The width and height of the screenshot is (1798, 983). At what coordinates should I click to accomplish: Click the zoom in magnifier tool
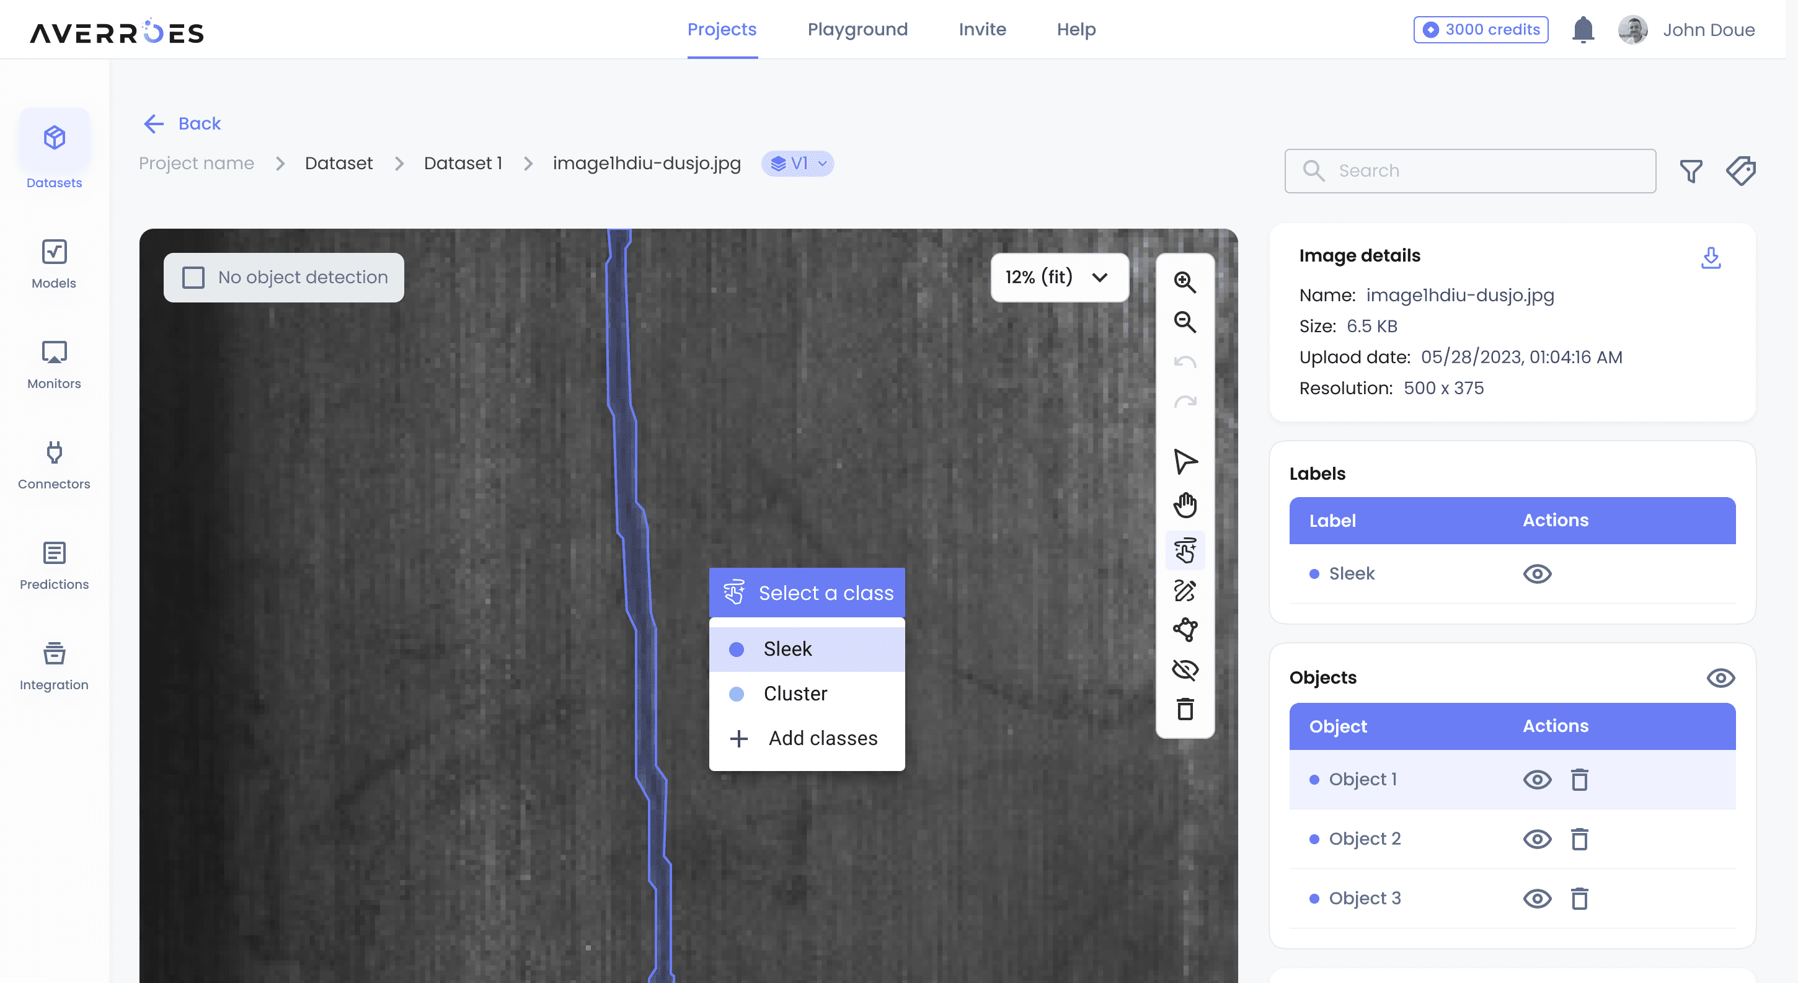[1184, 282]
